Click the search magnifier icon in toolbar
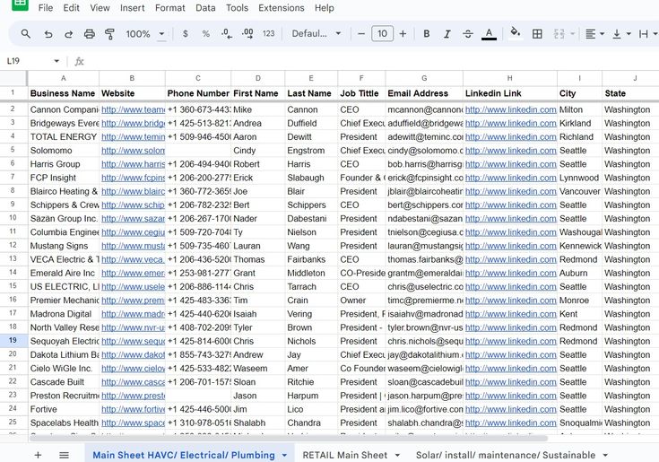Viewport: 659px width, 462px height. pyautogui.click(x=26, y=33)
